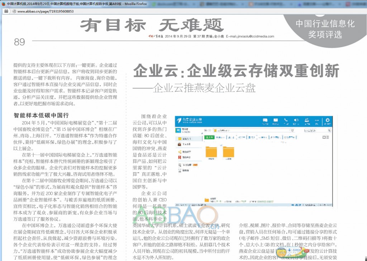Screen dimensions: 367x261
Task: Click the speaker icon in cloud app header
Action: (296, 120)
